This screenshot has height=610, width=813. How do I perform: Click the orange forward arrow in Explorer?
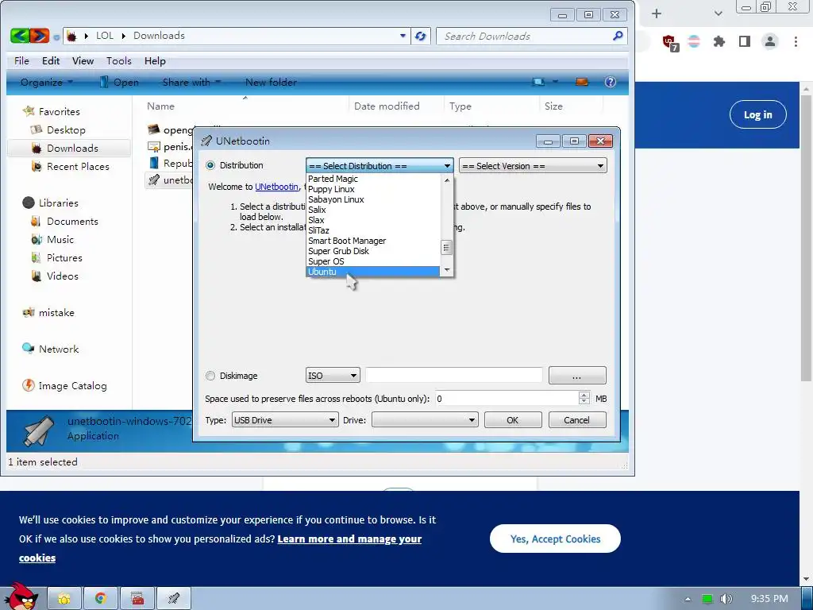click(40, 35)
